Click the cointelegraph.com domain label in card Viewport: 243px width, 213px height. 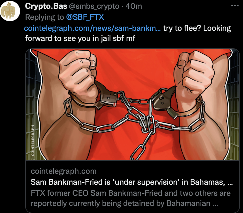[x=63, y=171]
